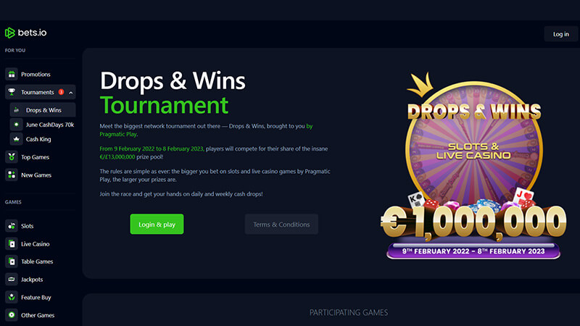Click the Jackpots icon in sidebar

[x=12, y=279]
